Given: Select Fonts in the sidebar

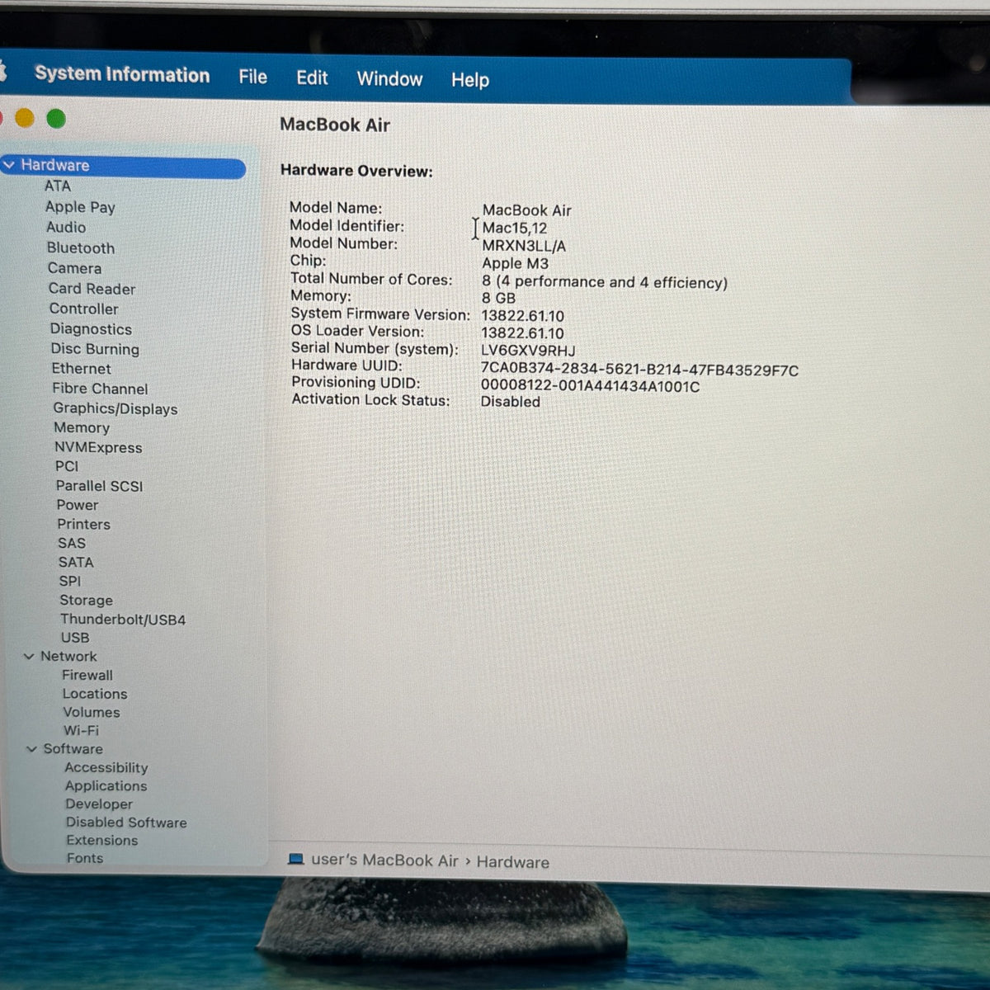Looking at the screenshot, I should click(x=85, y=858).
